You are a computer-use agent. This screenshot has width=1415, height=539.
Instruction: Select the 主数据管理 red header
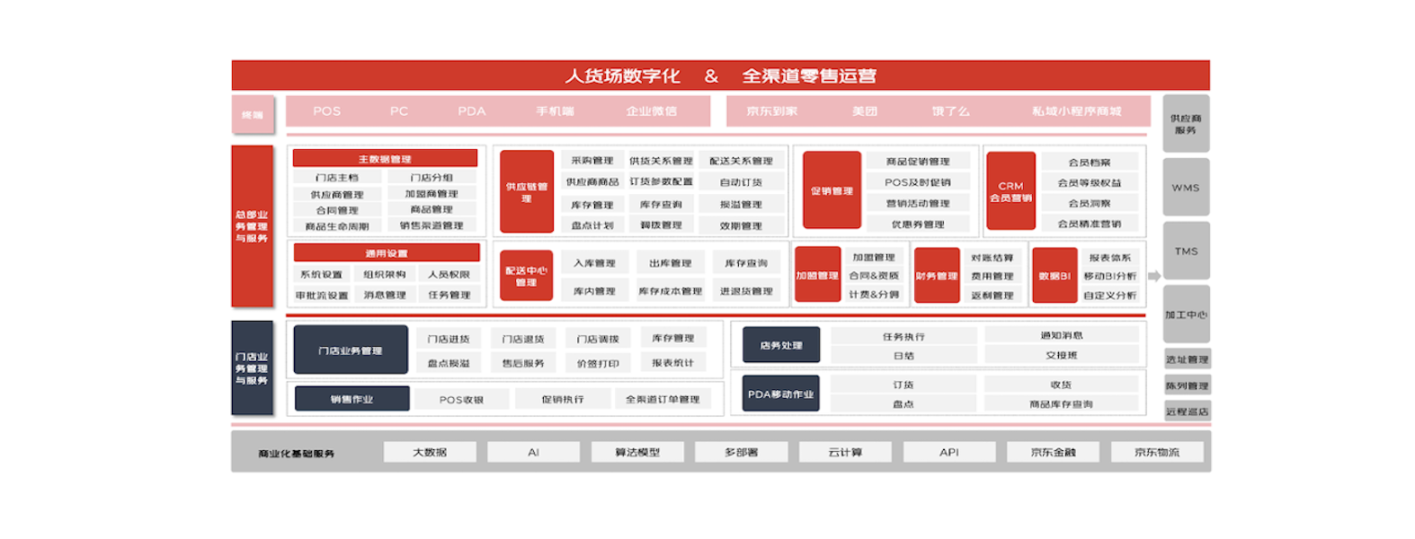[x=385, y=159]
